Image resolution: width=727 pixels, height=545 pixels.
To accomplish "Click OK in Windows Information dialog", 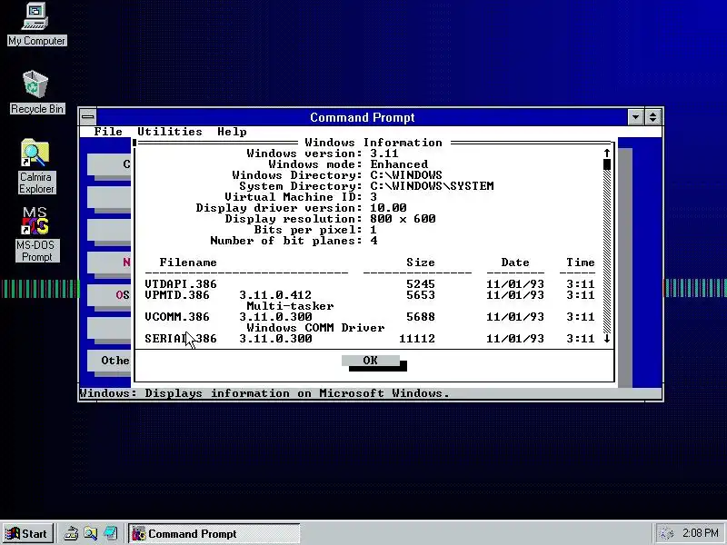I will click(371, 361).
